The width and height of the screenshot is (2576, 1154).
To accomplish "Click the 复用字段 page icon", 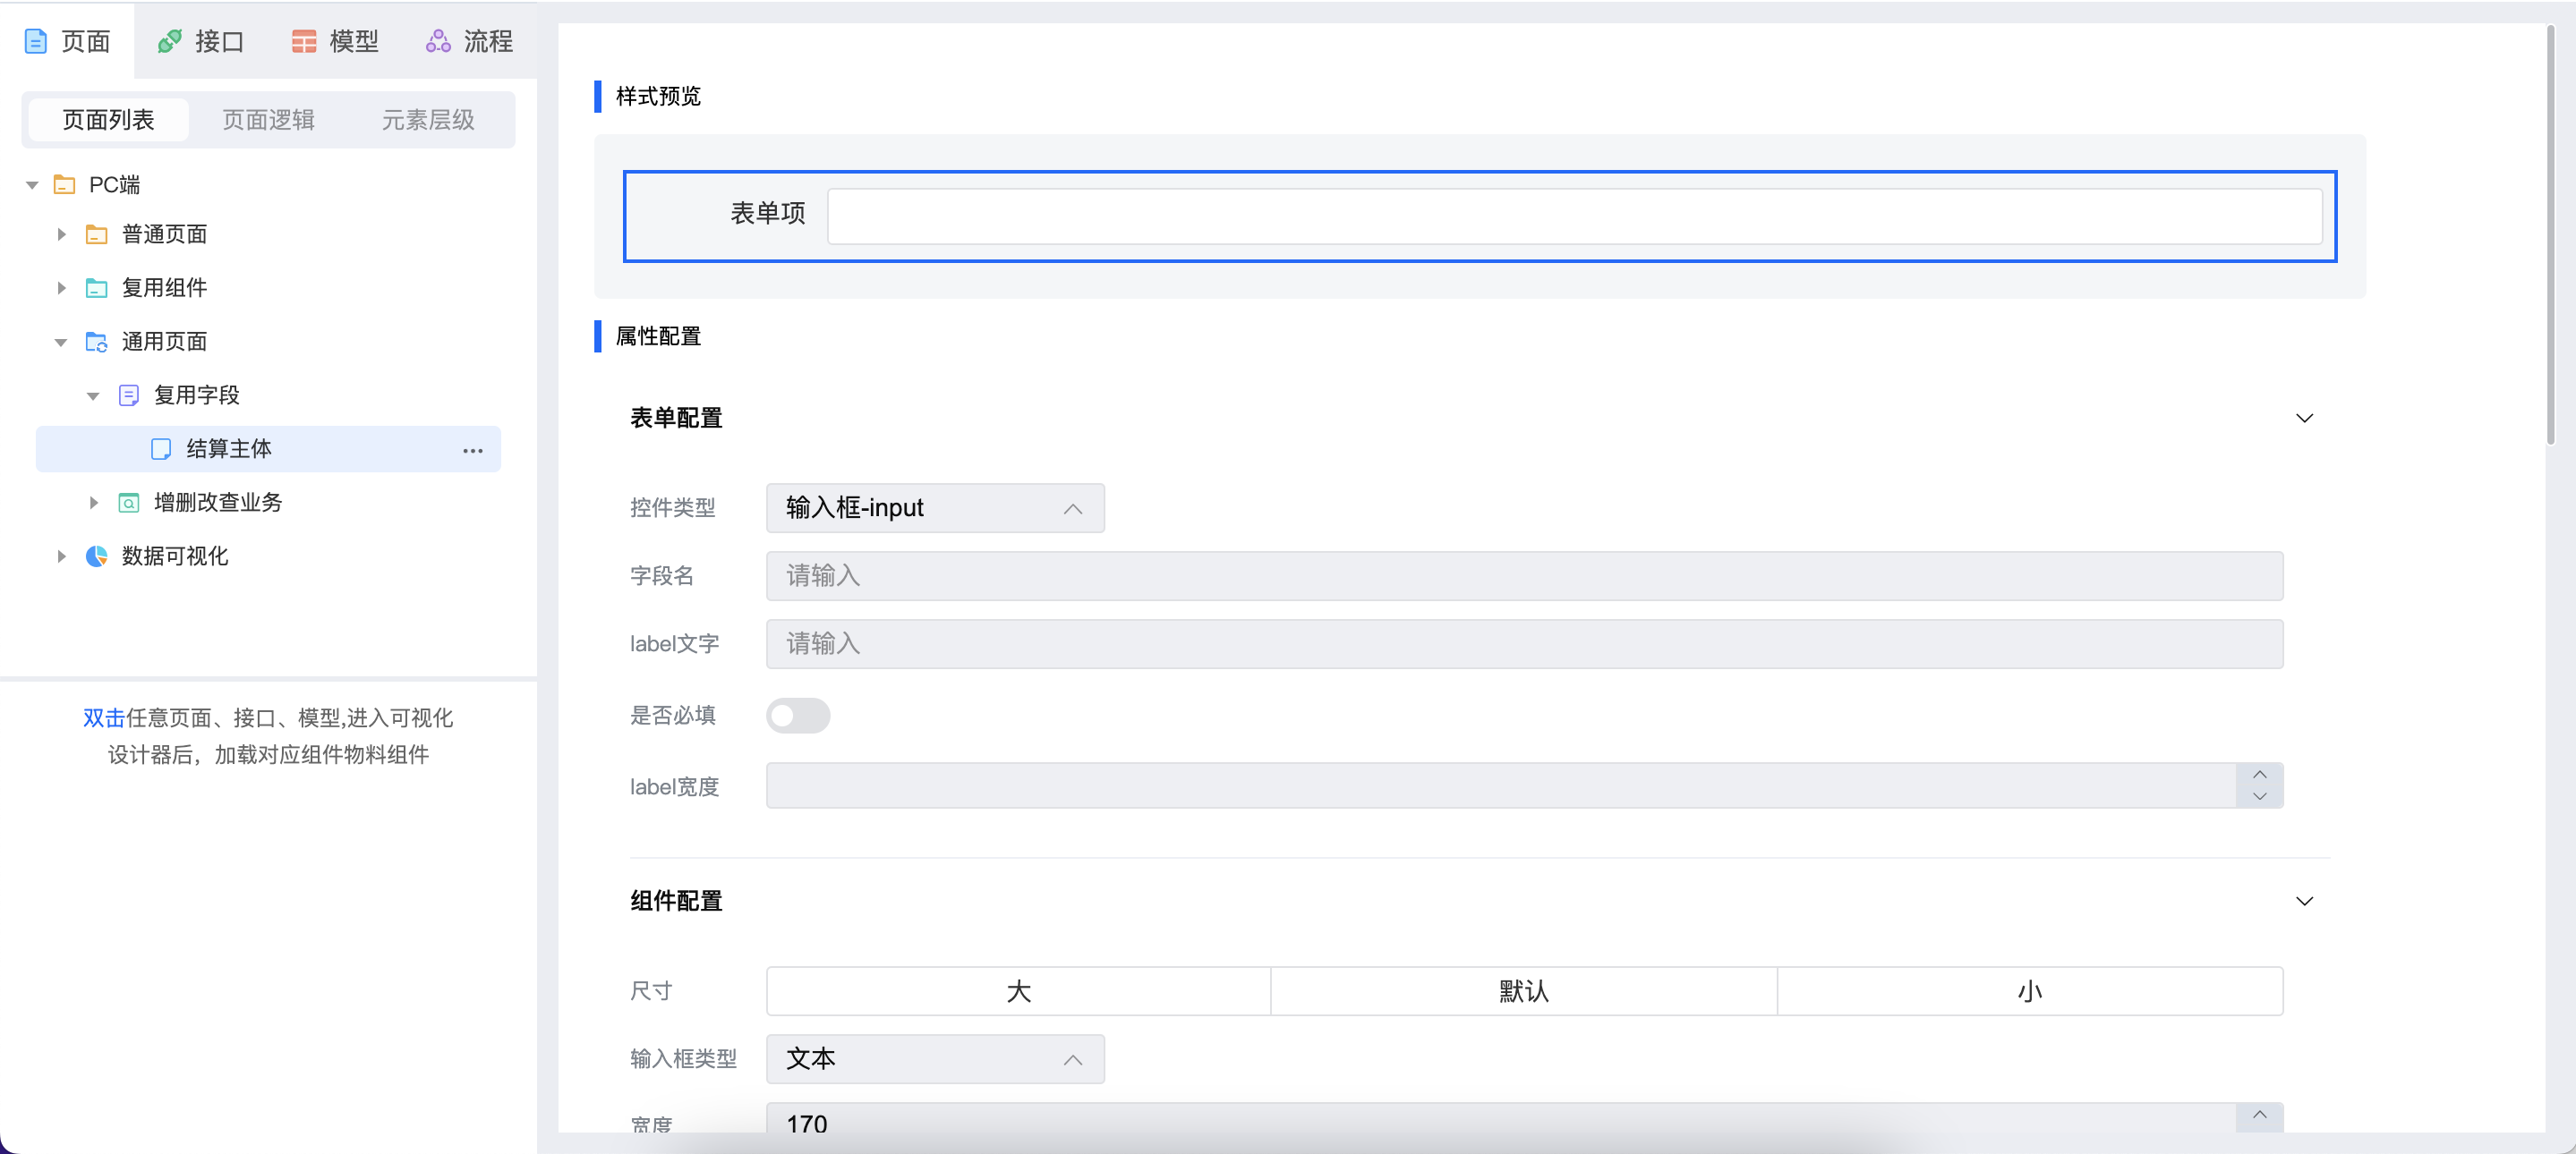I will click(129, 395).
